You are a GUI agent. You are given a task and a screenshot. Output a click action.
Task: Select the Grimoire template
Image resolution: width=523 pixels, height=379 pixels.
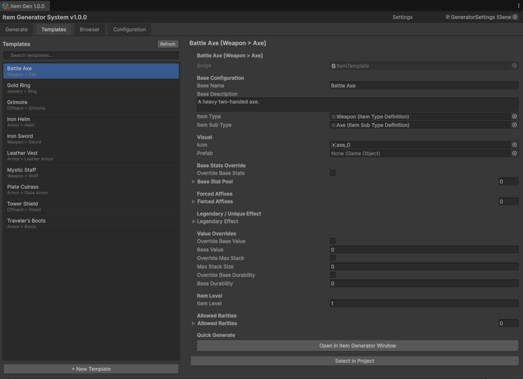[91, 105]
